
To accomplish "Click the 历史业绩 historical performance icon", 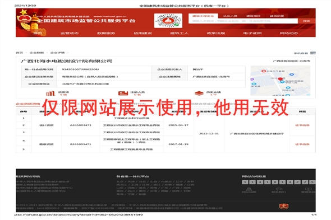I will point(199,93).
